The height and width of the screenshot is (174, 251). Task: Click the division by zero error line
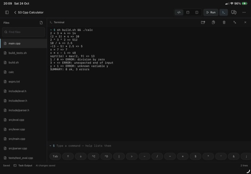click(78, 60)
